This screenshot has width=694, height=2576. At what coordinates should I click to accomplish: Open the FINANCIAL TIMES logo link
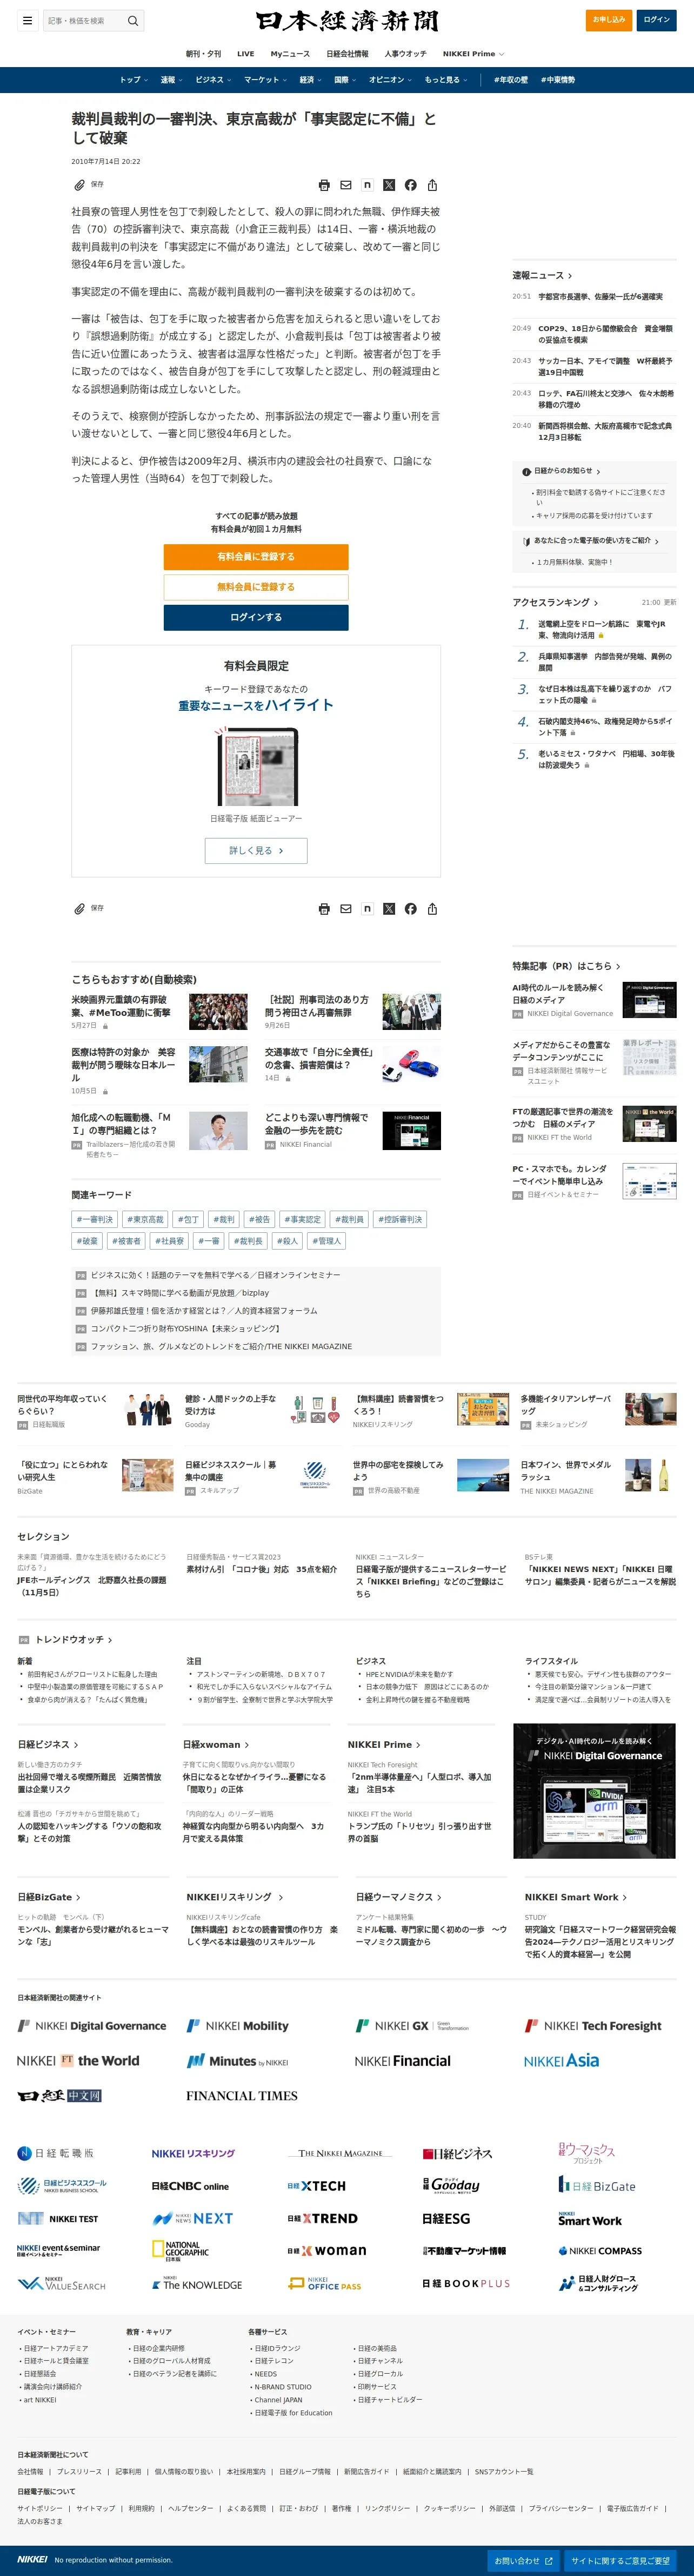point(242,2096)
